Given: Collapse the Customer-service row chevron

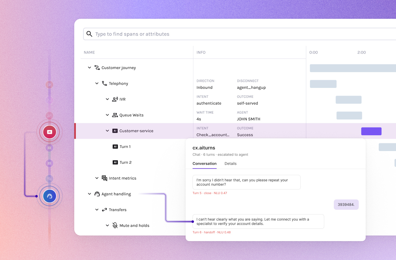Looking at the screenshot, I should coord(107,131).
